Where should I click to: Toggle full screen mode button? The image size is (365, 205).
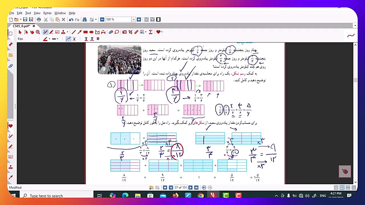pyautogui.click(x=159, y=20)
